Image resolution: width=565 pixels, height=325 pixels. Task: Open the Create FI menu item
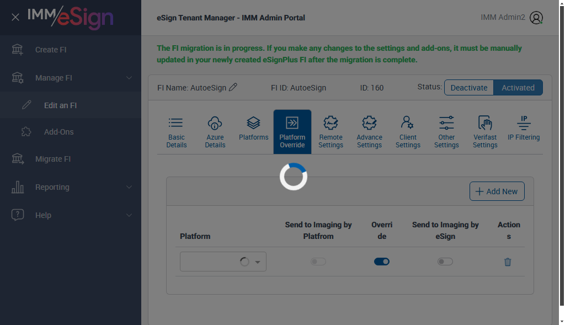(x=71, y=50)
